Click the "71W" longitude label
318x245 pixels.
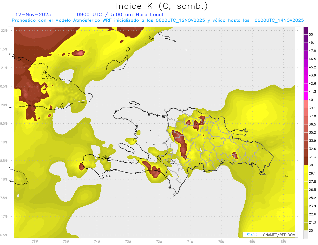pyautogui.click(x=190, y=242)
